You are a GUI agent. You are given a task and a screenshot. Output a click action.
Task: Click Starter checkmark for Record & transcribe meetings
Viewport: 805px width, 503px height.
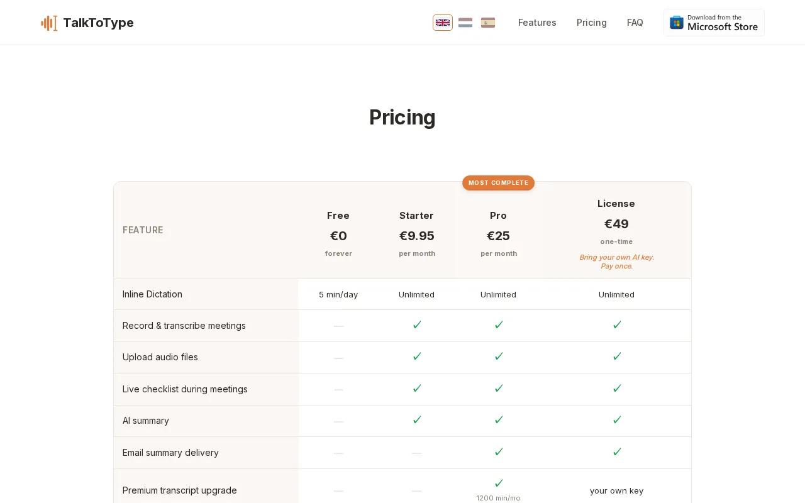416,325
